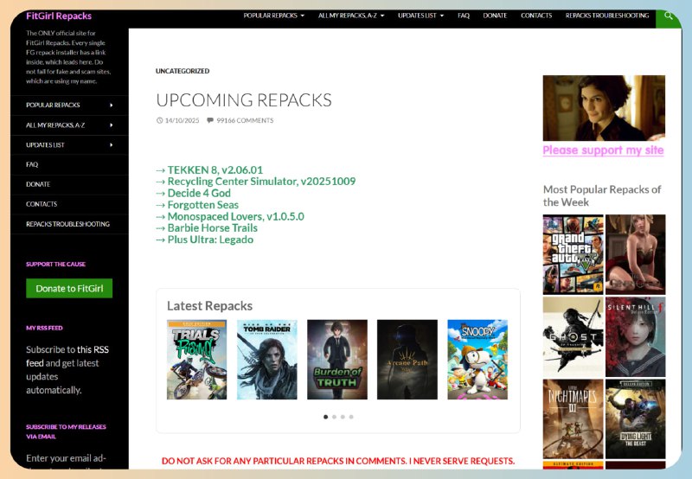This screenshot has width=692, height=479.
Task: Click Recycling Center Simulator entry
Action: [261, 182]
